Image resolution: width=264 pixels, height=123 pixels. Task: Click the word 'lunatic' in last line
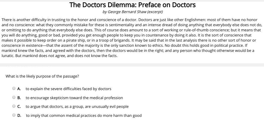pos(8,56)
